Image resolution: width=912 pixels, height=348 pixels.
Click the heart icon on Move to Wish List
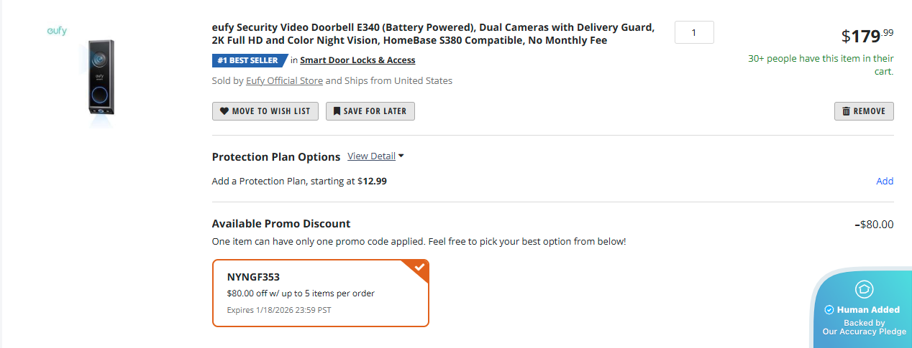(x=224, y=111)
